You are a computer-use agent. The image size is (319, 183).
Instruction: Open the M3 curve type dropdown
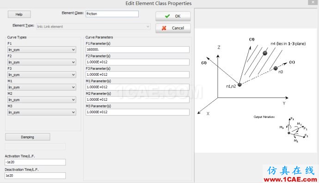[42, 112]
